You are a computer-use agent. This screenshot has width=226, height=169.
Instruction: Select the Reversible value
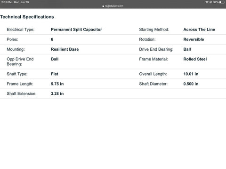point(194,39)
